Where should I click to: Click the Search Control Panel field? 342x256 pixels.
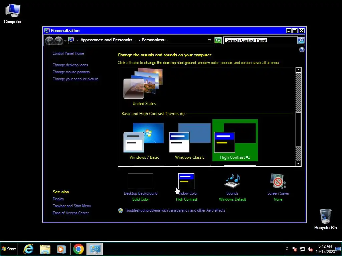pyautogui.click(x=260, y=40)
